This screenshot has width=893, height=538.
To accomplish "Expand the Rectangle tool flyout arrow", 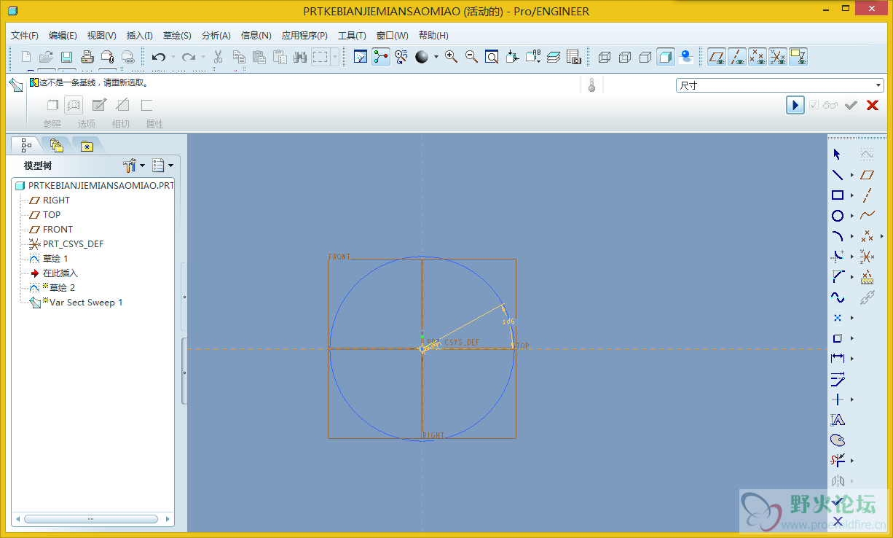I will (x=852, y=195).
